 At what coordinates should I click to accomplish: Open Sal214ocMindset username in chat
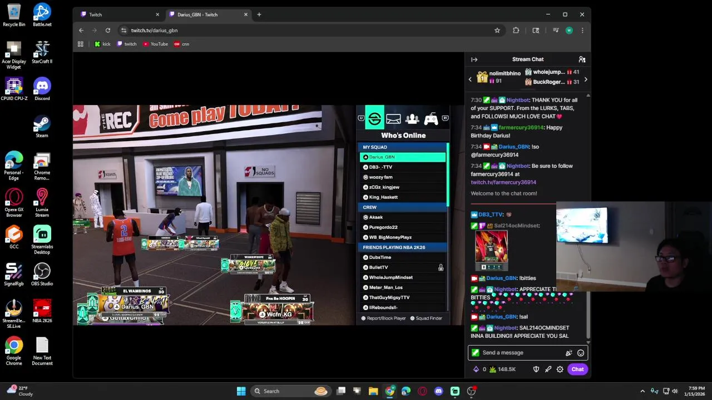[516, 226]
